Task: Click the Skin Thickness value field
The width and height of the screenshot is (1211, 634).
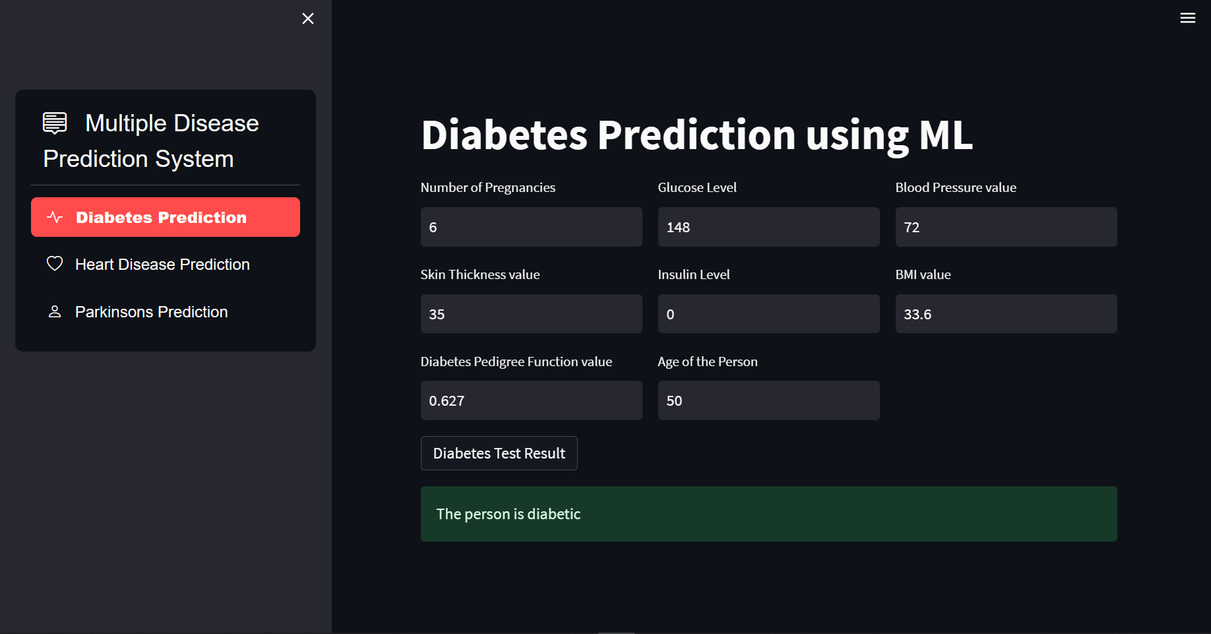Action: (x=531, y=314)
